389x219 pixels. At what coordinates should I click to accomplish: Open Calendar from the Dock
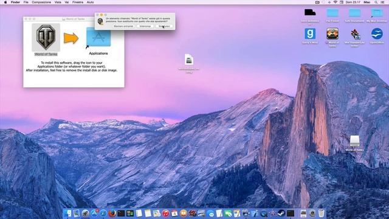click(174, 214)
